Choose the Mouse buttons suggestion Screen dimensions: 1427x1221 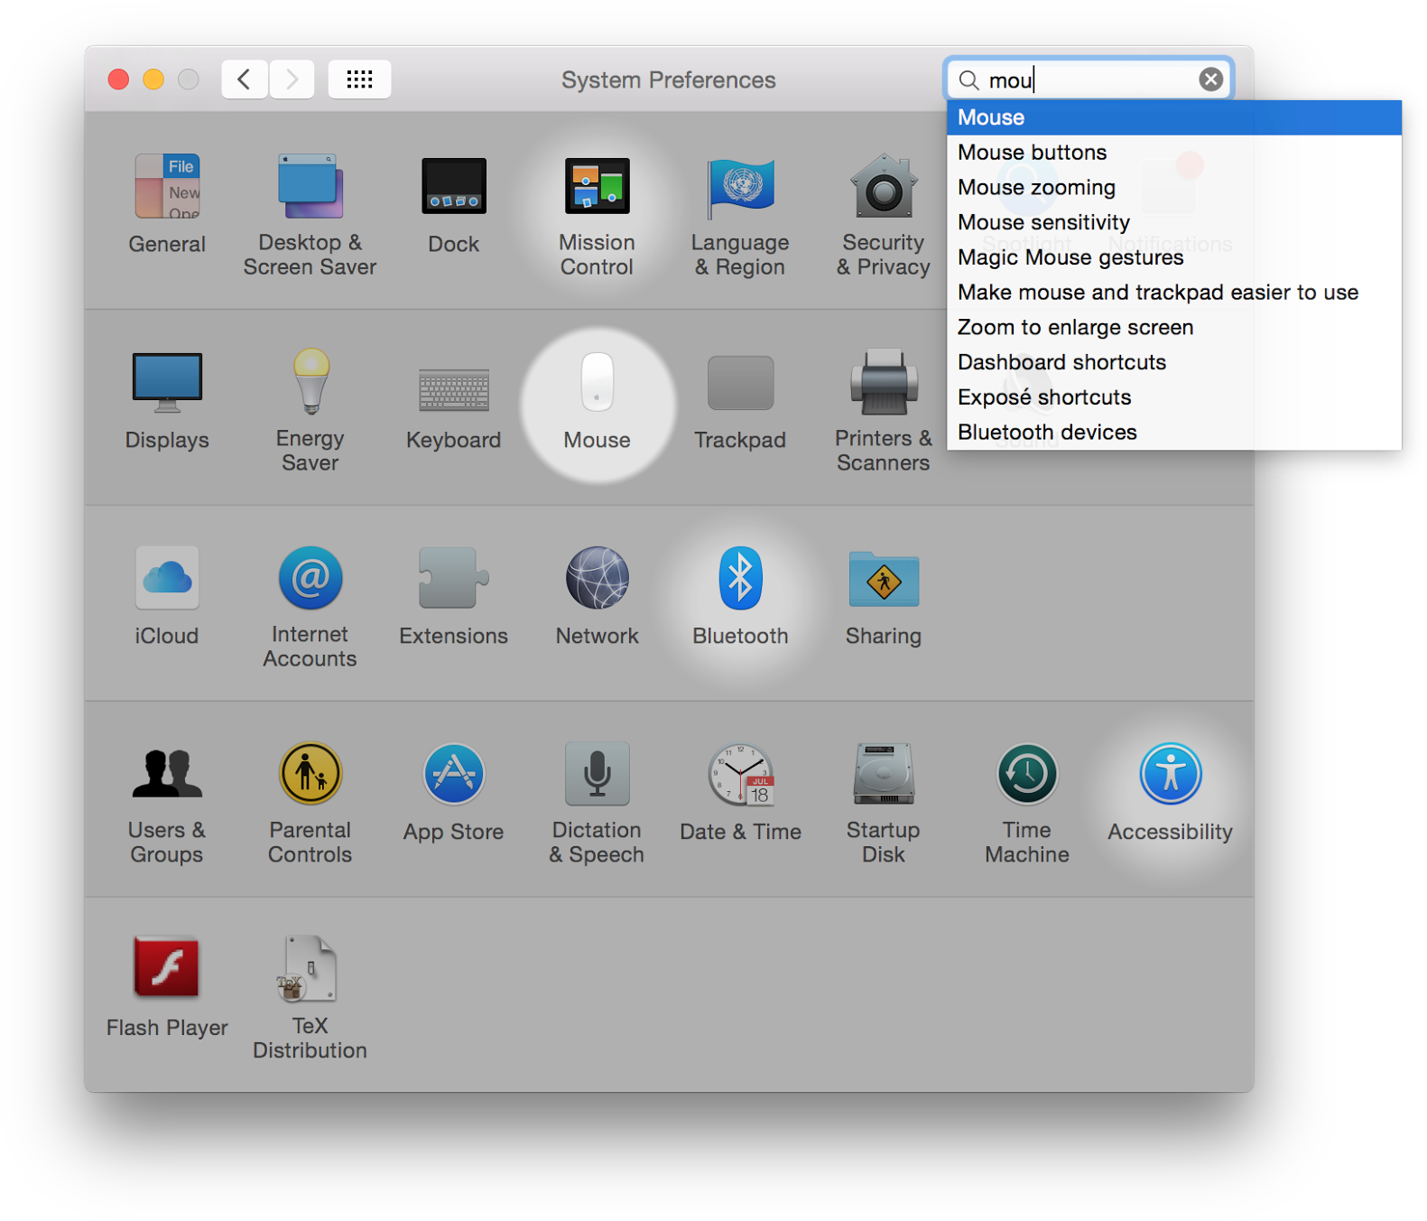(1173, 153)
